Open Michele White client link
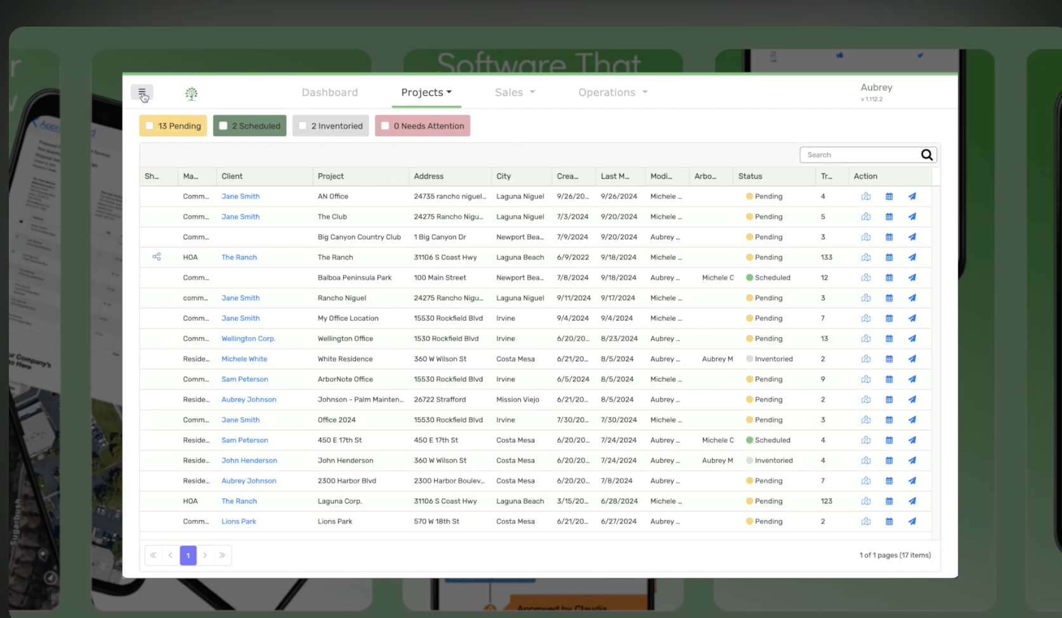Screen dimensions: 1062x618 (x=244, y=359)
